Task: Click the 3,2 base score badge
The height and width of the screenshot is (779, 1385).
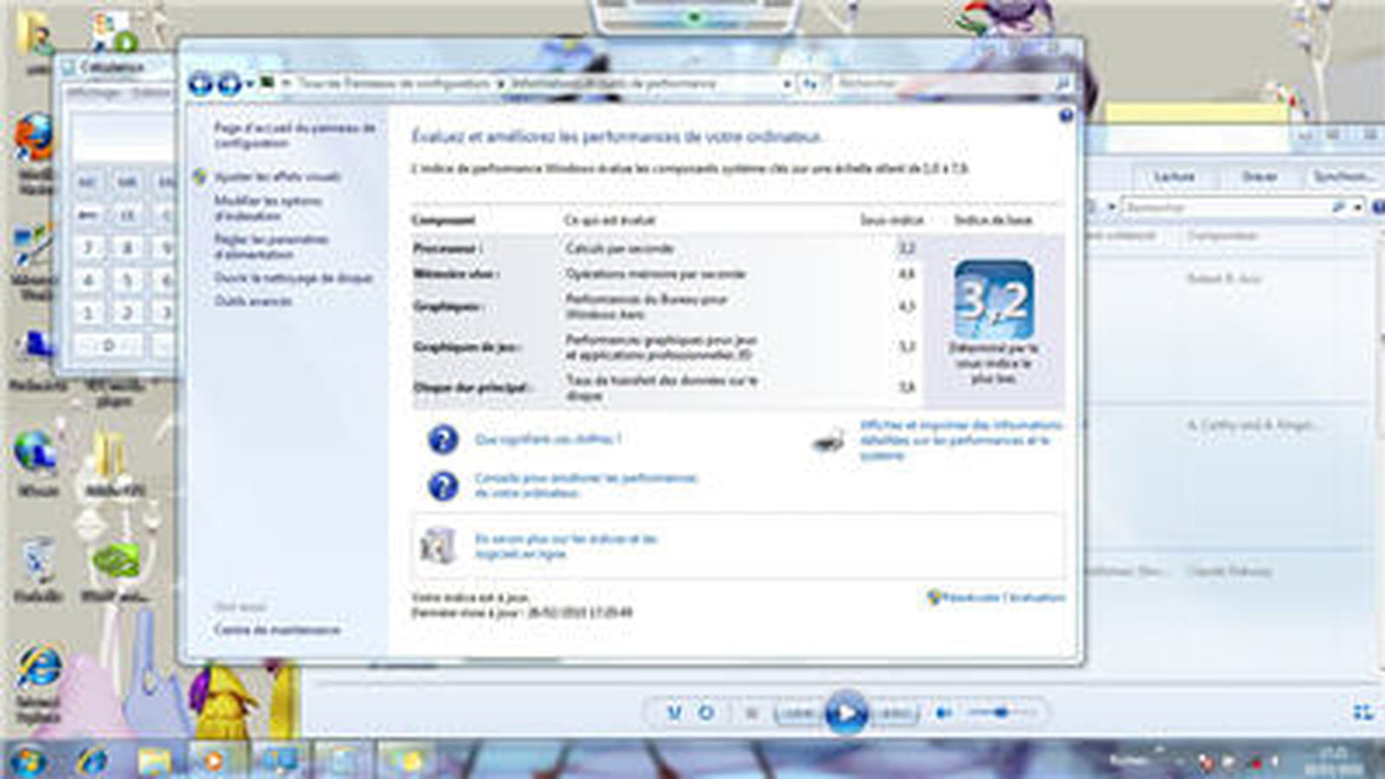Action: [994, 299]
